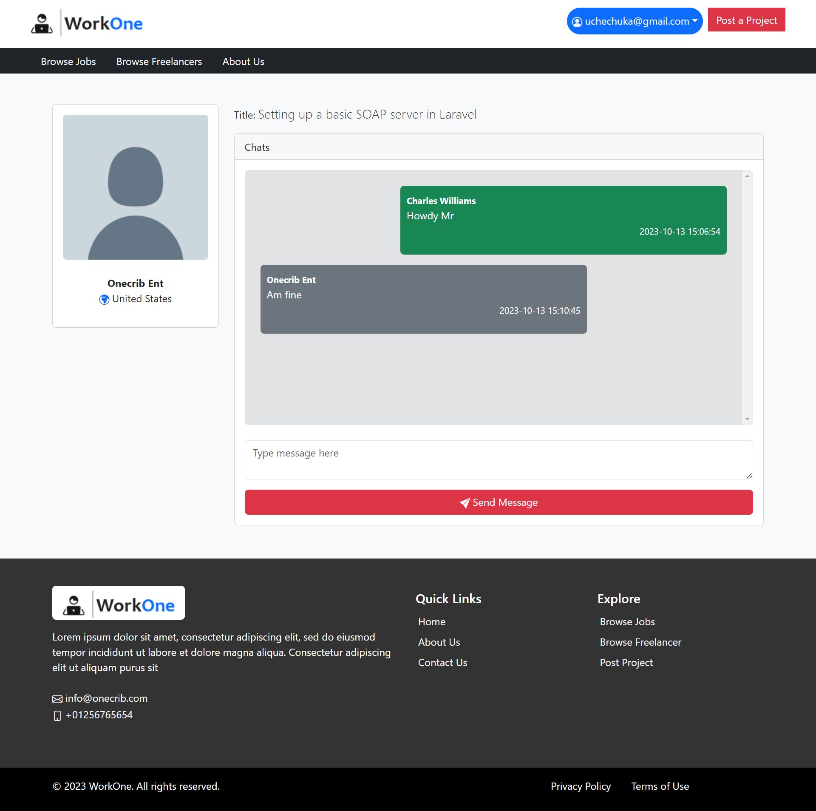Open Browse Freelancers in the navigation bar
This screenshot has height=811, width=816.
pyautogui.click(x=159, y=62)
